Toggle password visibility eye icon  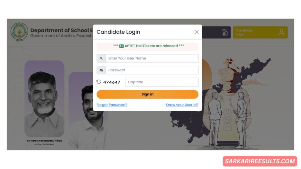(x=101, y=70)
